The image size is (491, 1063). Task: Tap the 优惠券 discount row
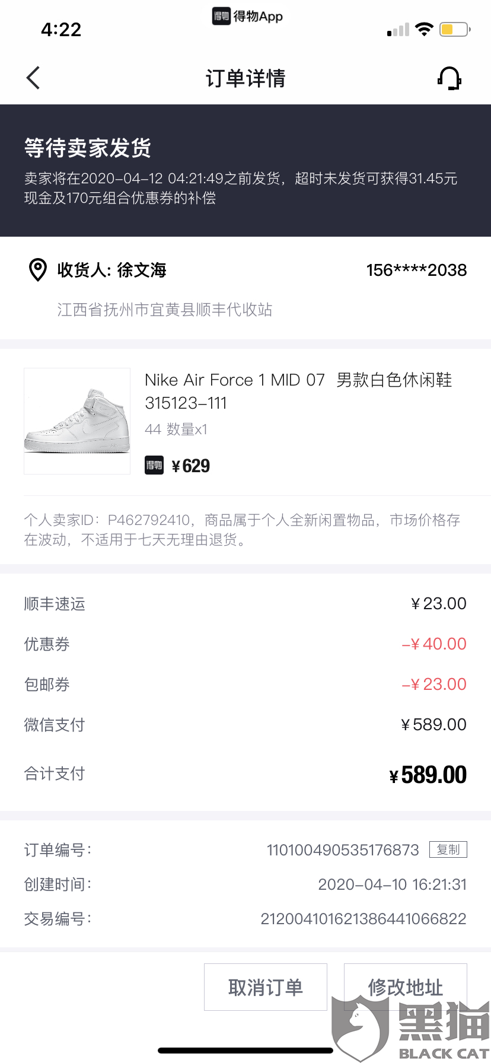tap(245, 644)
